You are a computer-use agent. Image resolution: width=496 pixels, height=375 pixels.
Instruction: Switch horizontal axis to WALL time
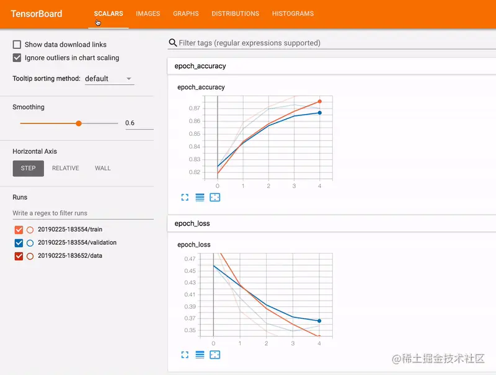click(102, 168)
